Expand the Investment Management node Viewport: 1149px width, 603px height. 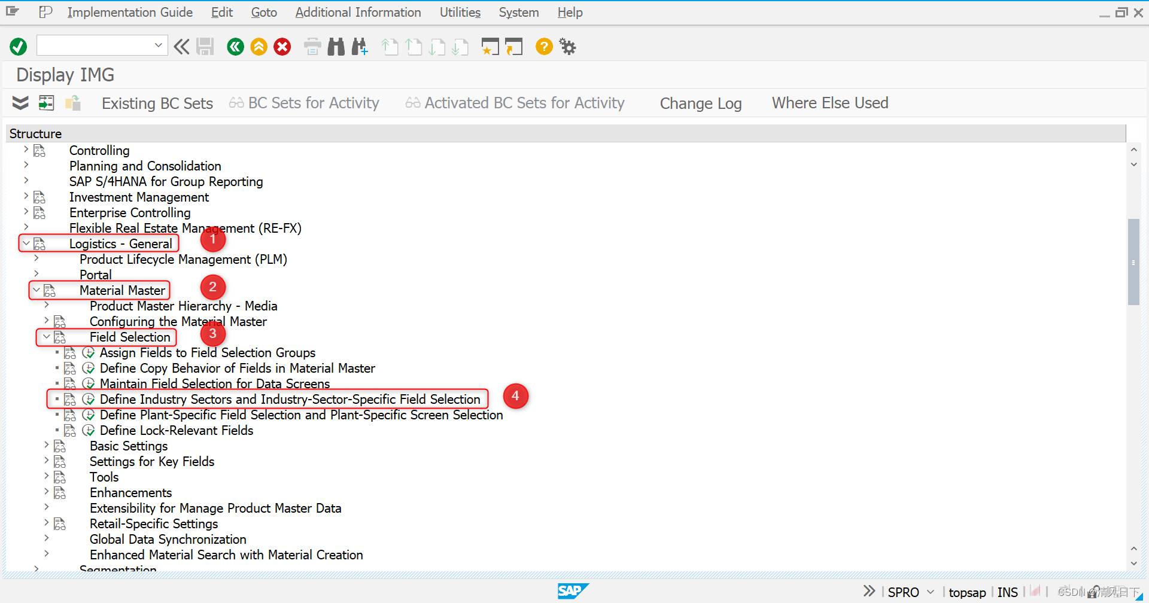click(26, 196)
